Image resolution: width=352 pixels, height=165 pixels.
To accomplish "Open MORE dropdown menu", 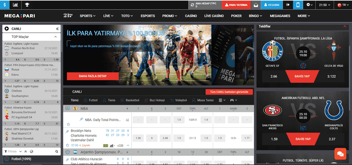I will coord(304,16).
